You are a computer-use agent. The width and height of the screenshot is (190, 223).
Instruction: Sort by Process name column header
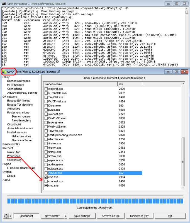81,84
